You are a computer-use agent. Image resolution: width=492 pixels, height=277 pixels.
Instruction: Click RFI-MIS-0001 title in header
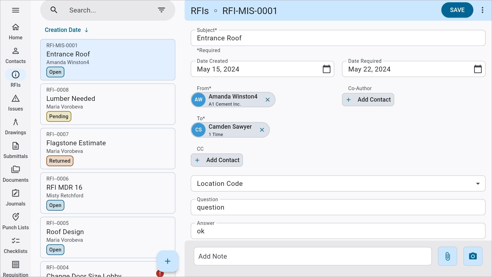pos(250,11)
